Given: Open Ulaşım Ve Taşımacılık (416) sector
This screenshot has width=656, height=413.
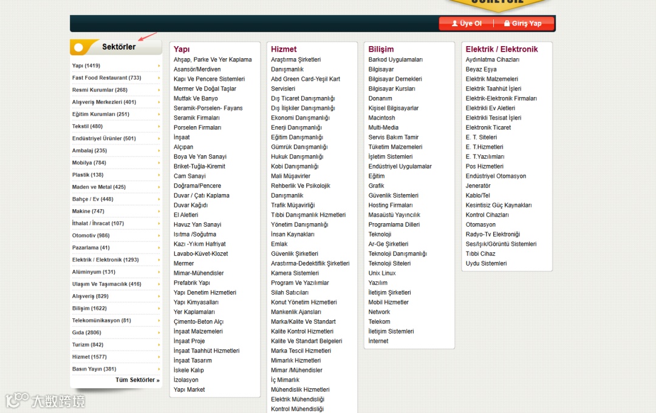Looking at the screenshot, I should point(107,284).
